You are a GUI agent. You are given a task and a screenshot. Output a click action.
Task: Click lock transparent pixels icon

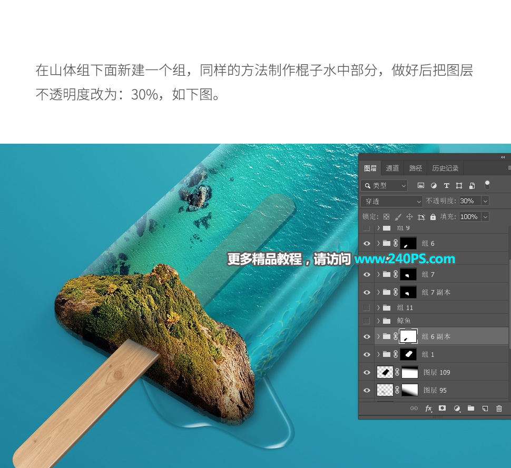point(386,217)
